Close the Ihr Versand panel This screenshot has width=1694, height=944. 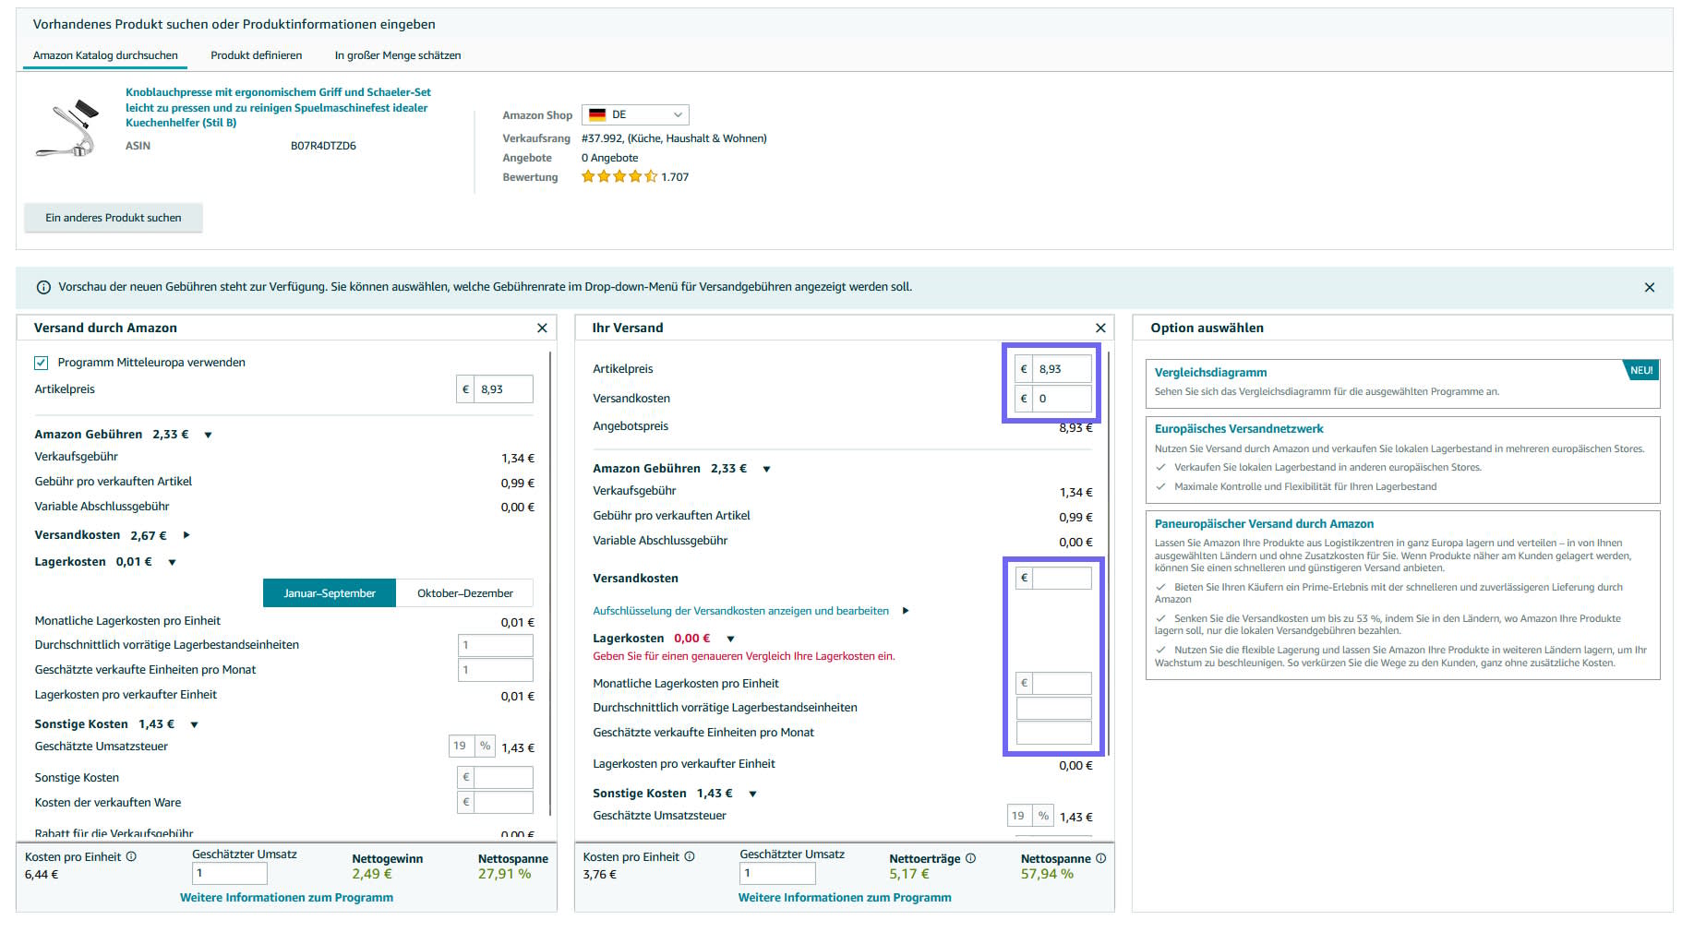1100,329
